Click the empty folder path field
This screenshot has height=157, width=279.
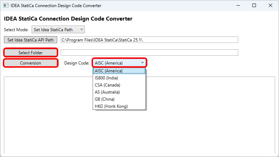point(149,52)
